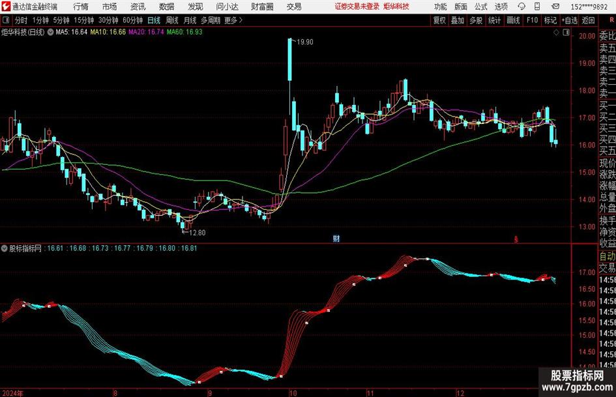Open the mobile phone icon
The height and width of the screenshot is (397, 616).
click(x=537, y=7)
